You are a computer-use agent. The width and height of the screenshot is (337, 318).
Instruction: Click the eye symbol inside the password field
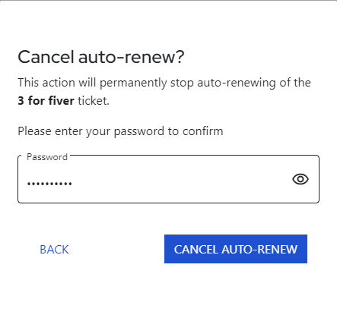(x=300, y=179)
